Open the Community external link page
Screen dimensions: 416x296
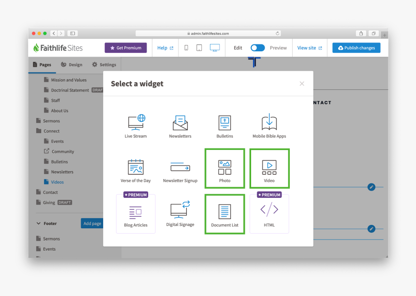tap(59, 151)
